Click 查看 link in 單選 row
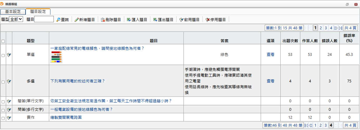 pyautogui.click(x=271, y=55)
